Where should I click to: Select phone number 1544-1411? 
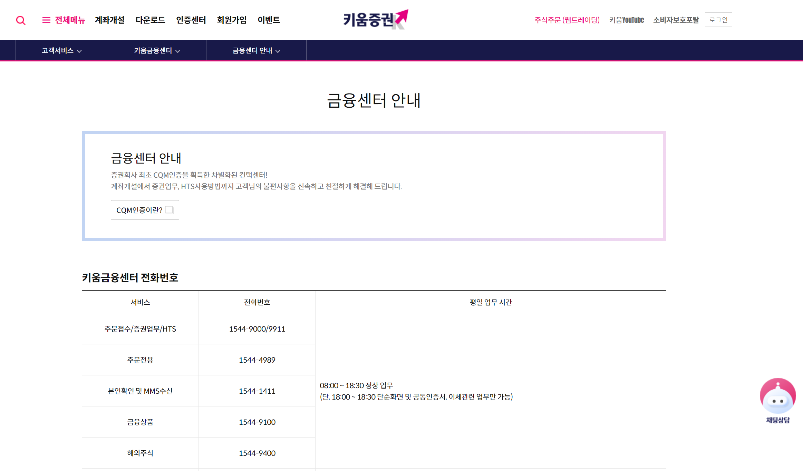click(257, 391)
